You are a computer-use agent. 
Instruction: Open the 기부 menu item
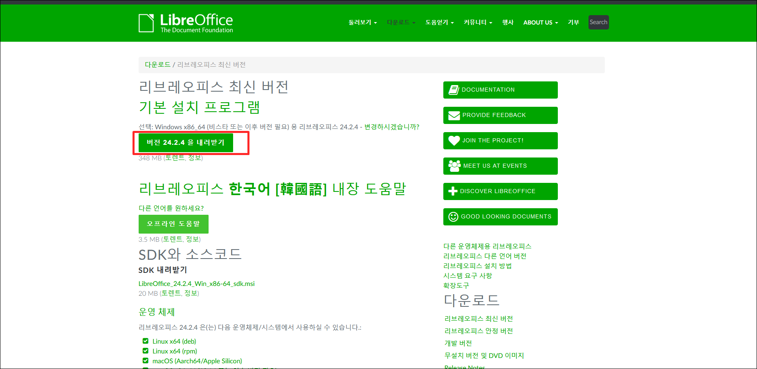(573, 22)
